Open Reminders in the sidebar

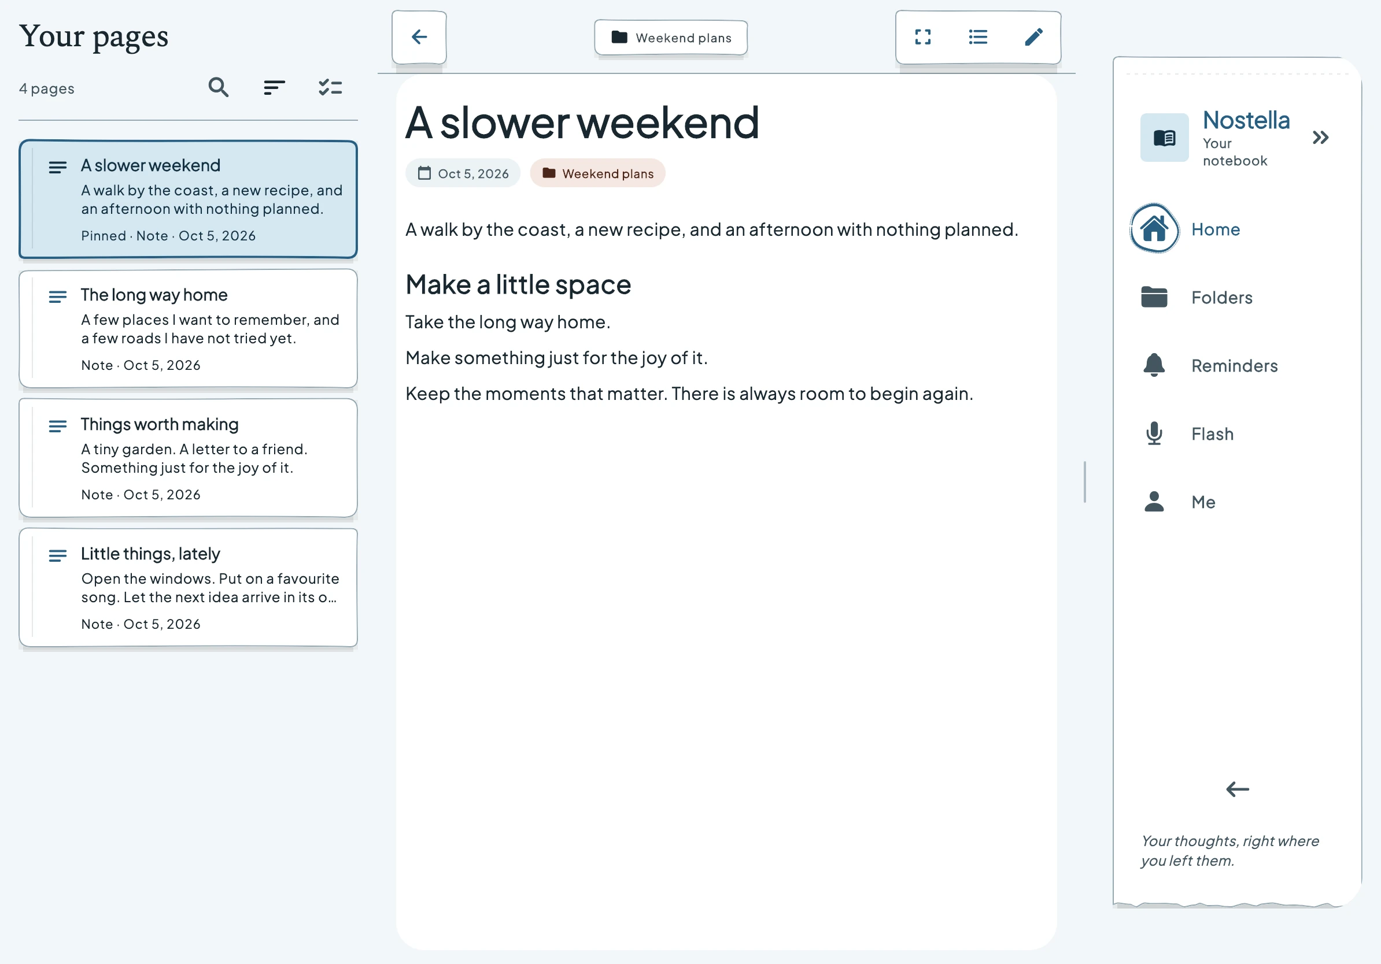1237,365
